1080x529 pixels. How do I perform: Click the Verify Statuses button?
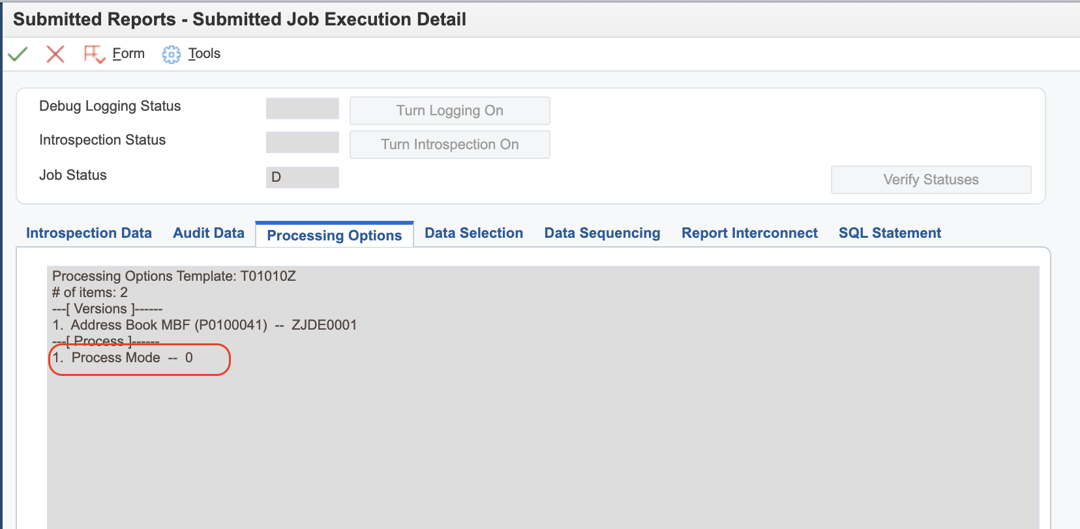coord(931,180)
